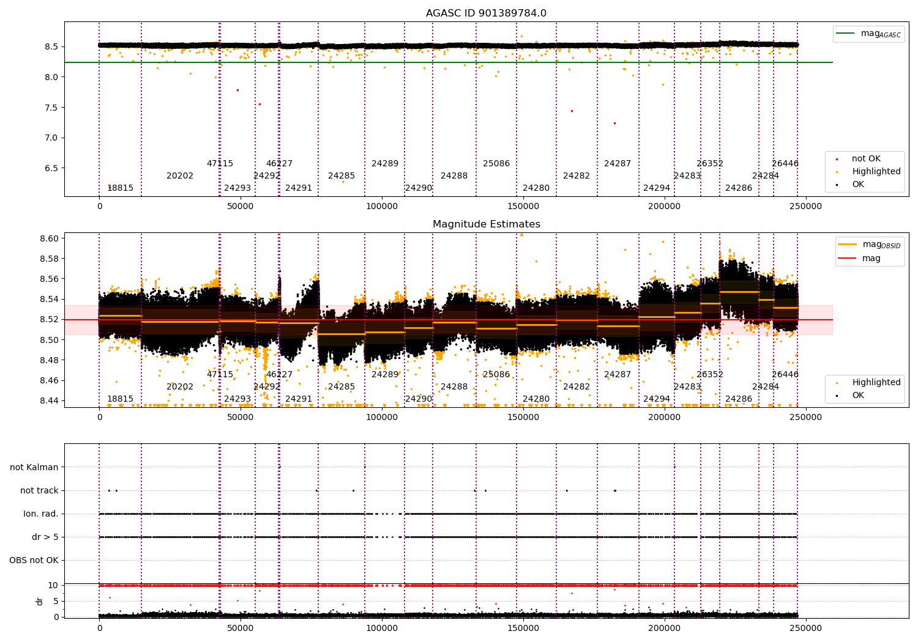Click OBSID label 24284 in Magnitude Estimates plot
Screen dimensions: 918x642
pyautogui.click(x=766, y=387)
